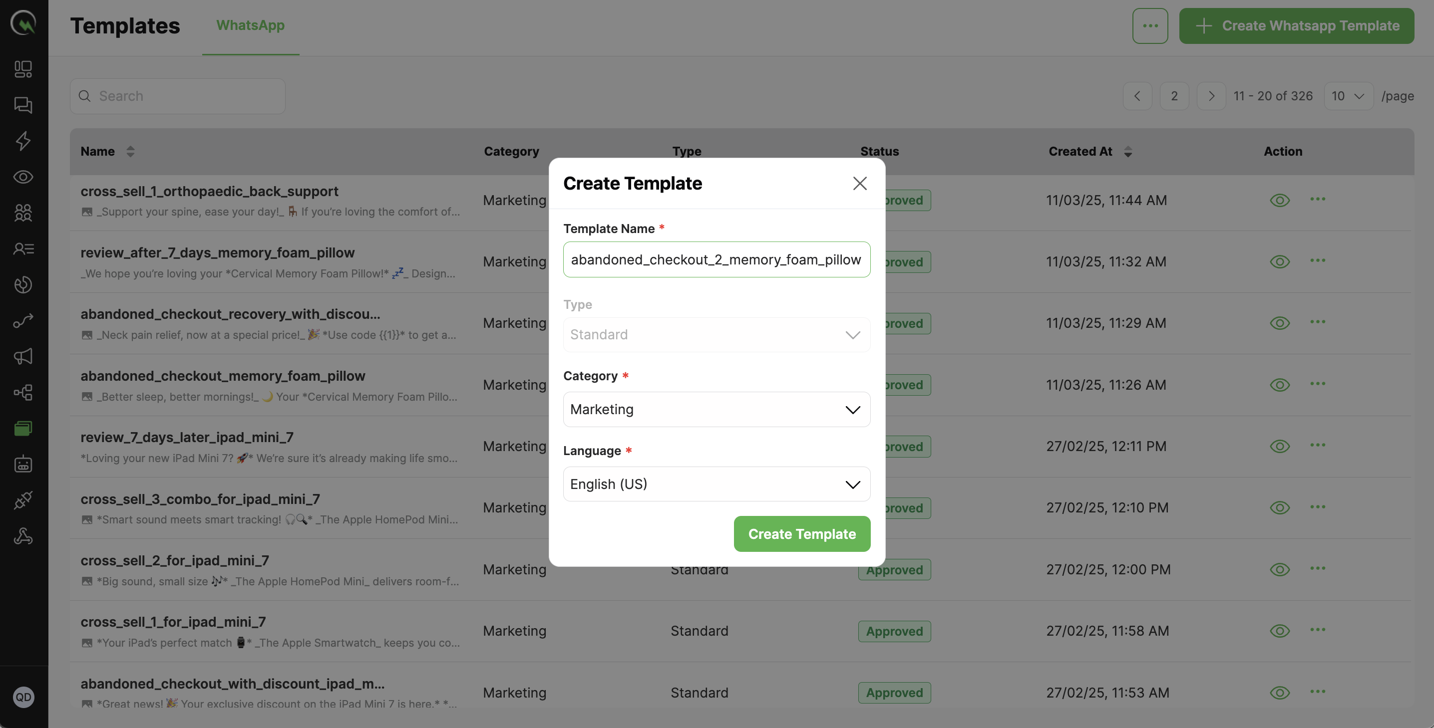Switch to the WhatsApp tab
The height and width of the screenshot is (728, 1434).
tap(250, 25)
